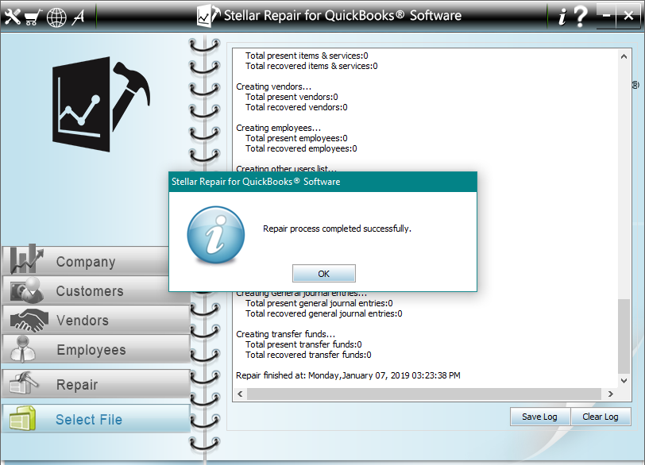The image size is (645, 465).
Task: Click 'Total present vendors:0' log line
Action: 292,97
